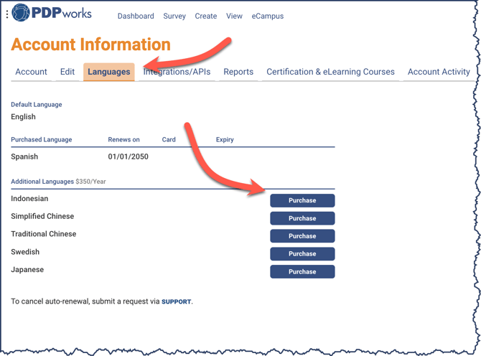The image size is (481, 356).
Task: Open the View menu item
Action: click(234, 16)
